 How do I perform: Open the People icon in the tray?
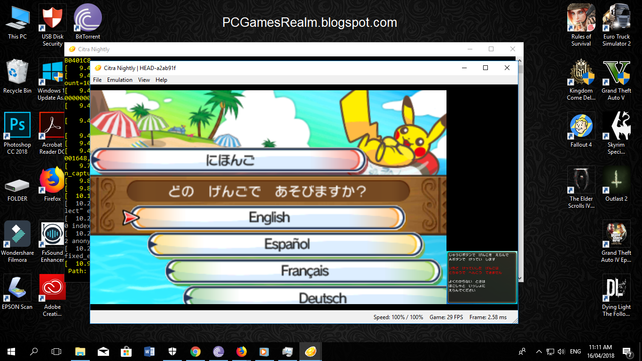click(x=522, y=351)
